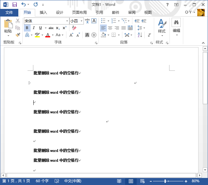Open the 视图 View tab
The width and height of the screenshot is (208, 185).
click(x=148, y=13)
